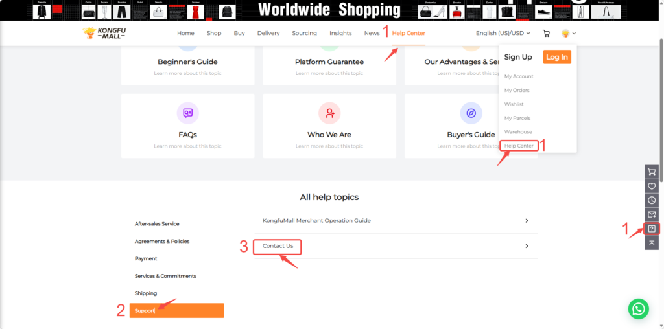Click 'Learn more about this topic' under Who We Are
The image size is (664, 329).
(x=329, y=146)
